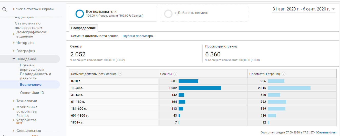Image resolution: width=340 pixels, height=136 pixels.
Task: Click pageviews value 2 315
Action: point(262,88)
